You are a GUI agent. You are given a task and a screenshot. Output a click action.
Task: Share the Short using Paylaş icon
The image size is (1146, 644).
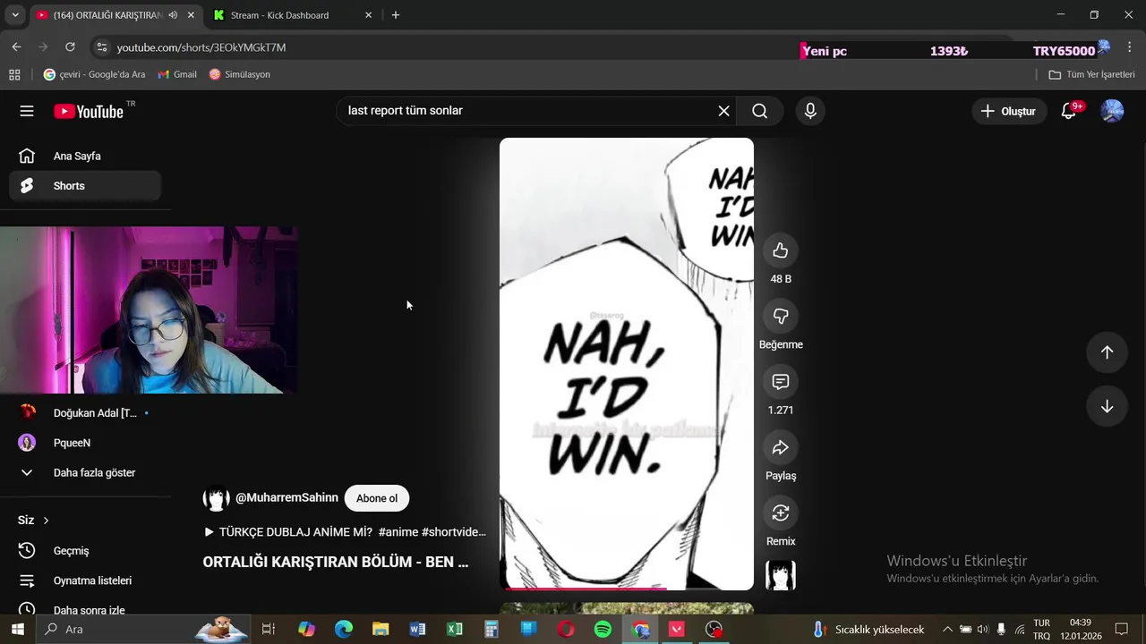[781, 447]
